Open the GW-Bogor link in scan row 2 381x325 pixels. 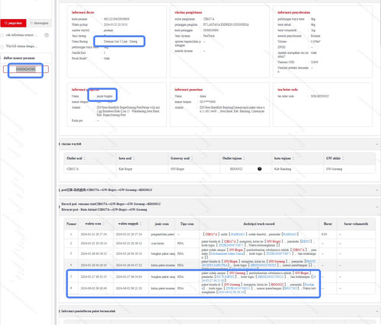(x=274, y=241)
